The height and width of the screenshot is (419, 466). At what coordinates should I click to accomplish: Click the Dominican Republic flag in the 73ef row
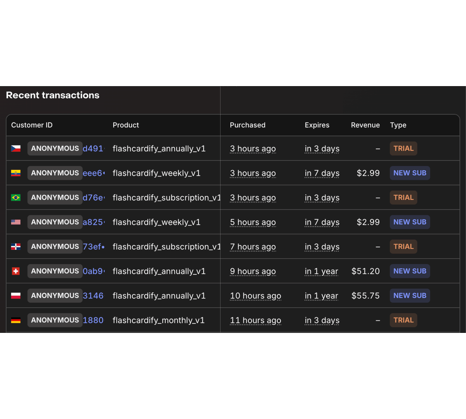(x=16, y=246)
